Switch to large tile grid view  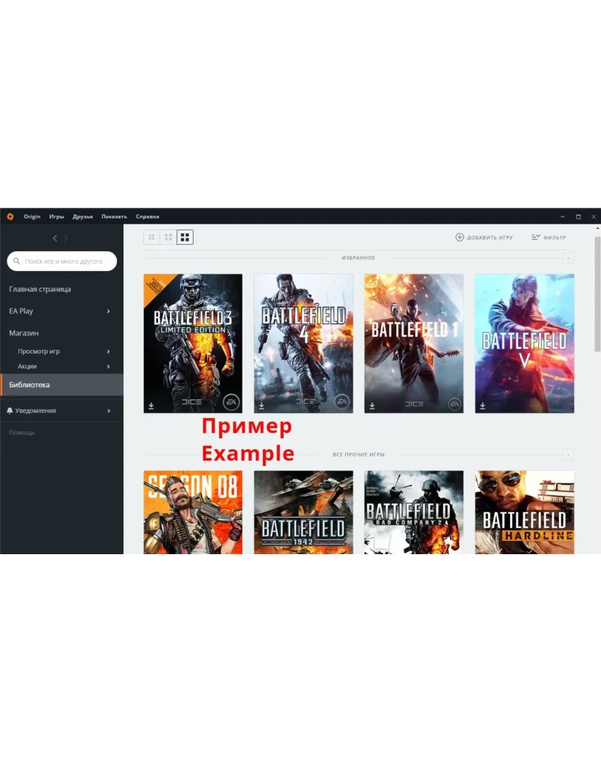pos(185,237)
